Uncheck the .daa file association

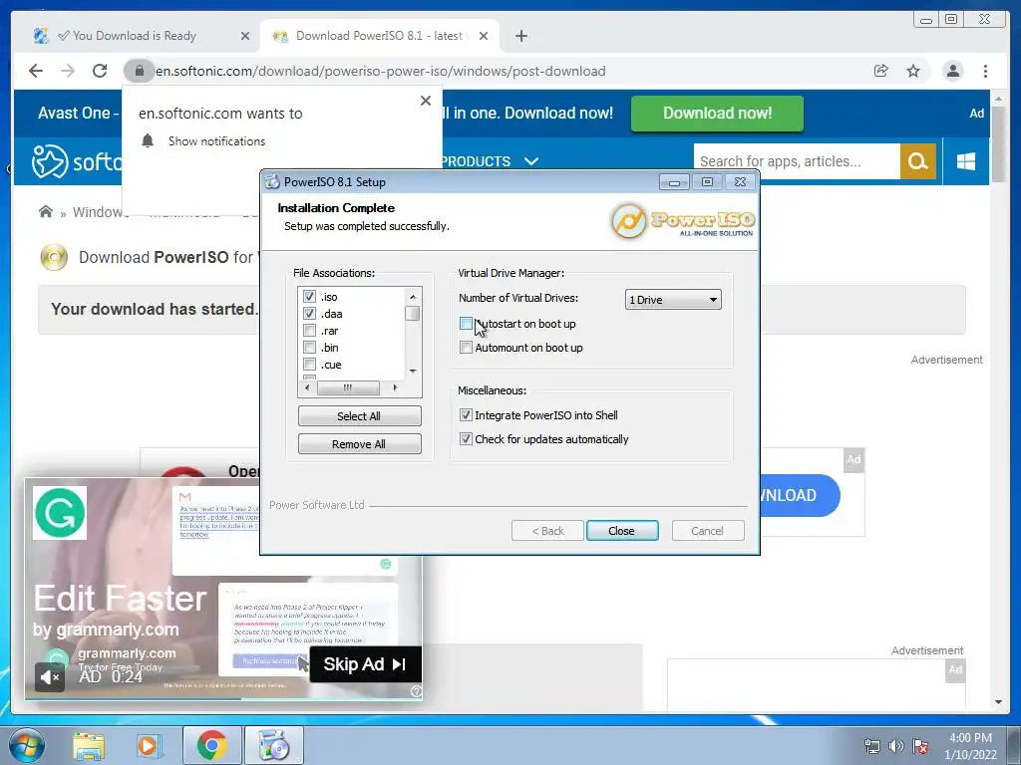click(309, 314)
